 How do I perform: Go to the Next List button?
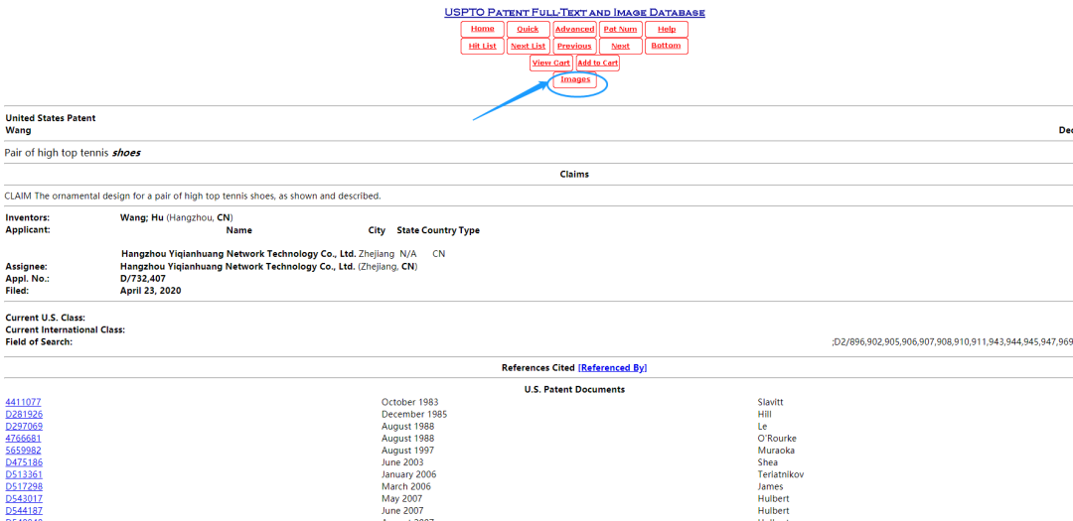528,46
